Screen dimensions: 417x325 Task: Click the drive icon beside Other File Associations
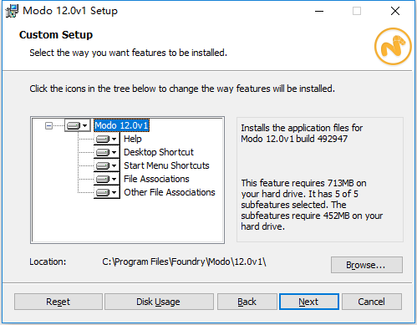click(107, 192)
